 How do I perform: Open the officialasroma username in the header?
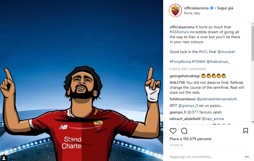pyautogui.click(x=196, y=8)
